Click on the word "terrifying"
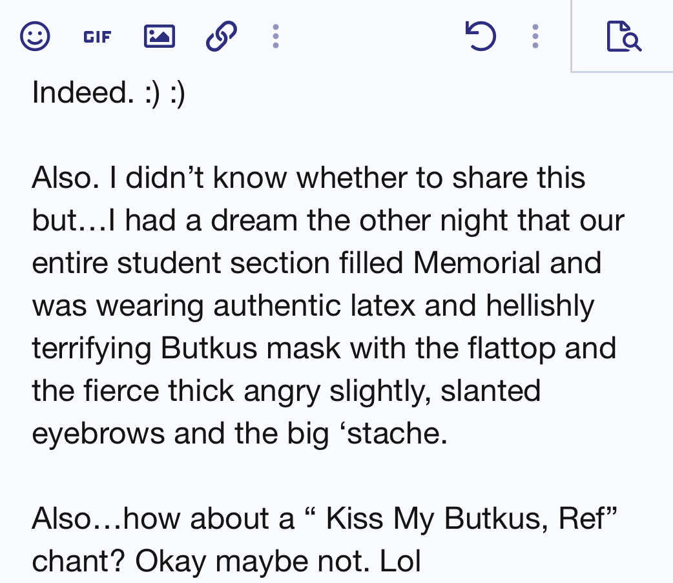This screenshot has height=583, width=673. tap(91, 348)
